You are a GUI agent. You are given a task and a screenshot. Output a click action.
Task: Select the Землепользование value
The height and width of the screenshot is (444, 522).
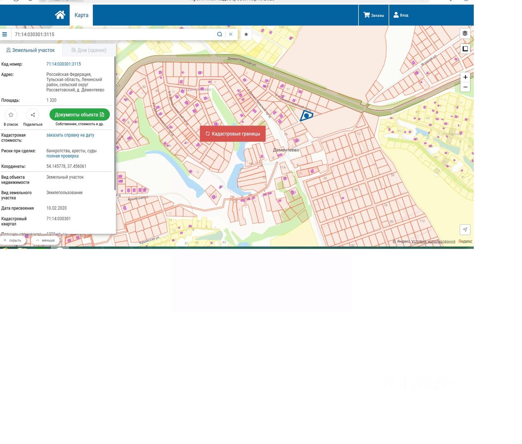coord(64,193)
